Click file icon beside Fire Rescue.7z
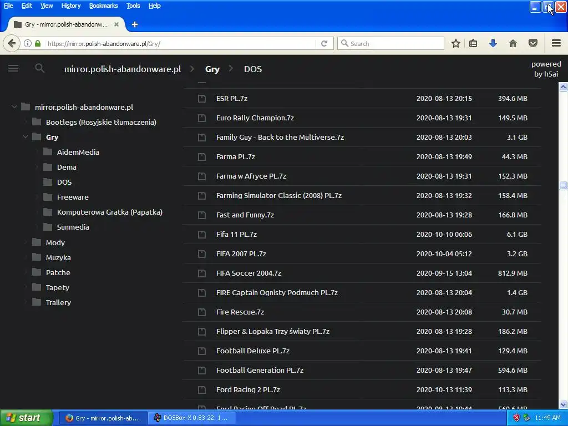568x426 pixels. 202,312
